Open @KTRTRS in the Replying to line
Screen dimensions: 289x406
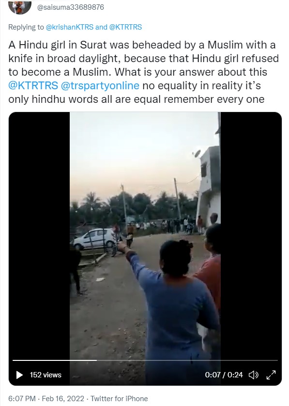coord(126,27)
